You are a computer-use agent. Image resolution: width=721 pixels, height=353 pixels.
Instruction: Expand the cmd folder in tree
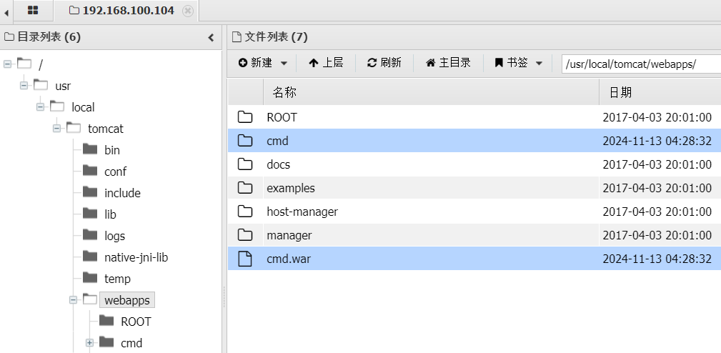point(89,343)
